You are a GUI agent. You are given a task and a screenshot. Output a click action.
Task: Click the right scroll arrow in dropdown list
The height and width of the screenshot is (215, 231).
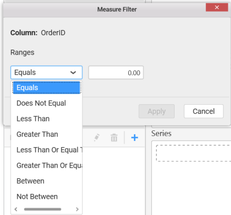(77, 209)
